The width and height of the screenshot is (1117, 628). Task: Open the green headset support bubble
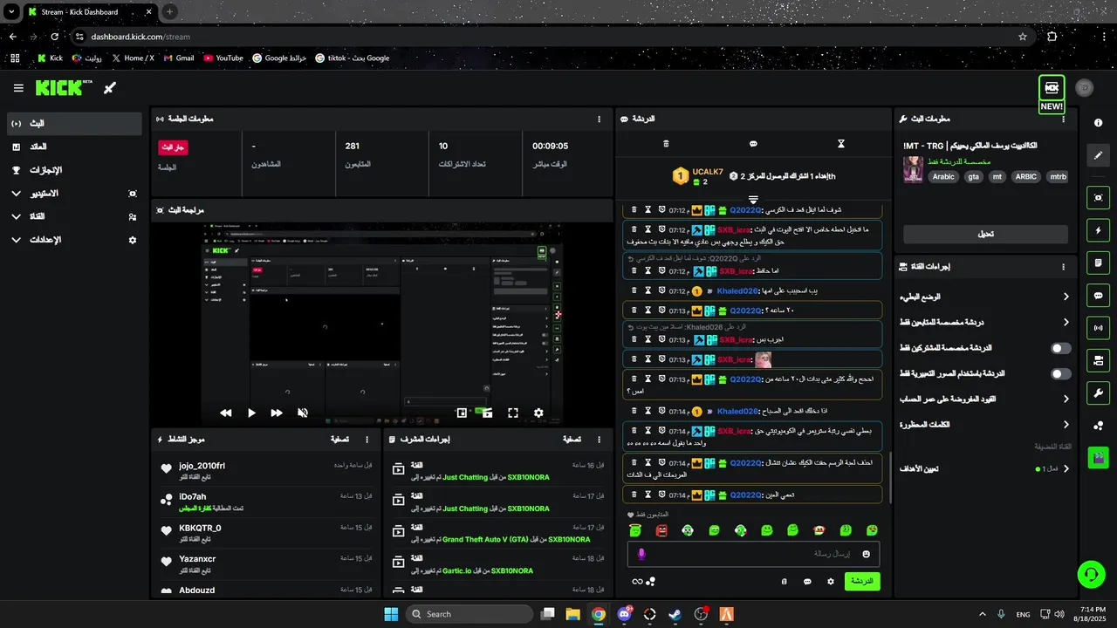[1091, 574]
